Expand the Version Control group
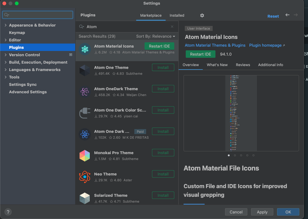The height and width of the screenshot is (219, 308). tap(6, 55)
